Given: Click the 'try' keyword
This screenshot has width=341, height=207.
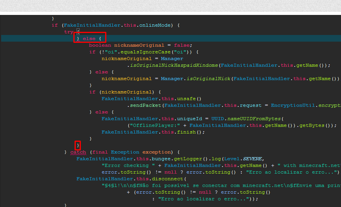Looking at the screenshot, I should (x=69, y=32).
